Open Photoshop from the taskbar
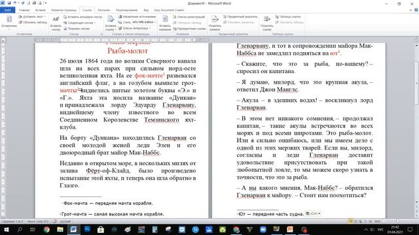419x235 pixels. pos(87,229)
